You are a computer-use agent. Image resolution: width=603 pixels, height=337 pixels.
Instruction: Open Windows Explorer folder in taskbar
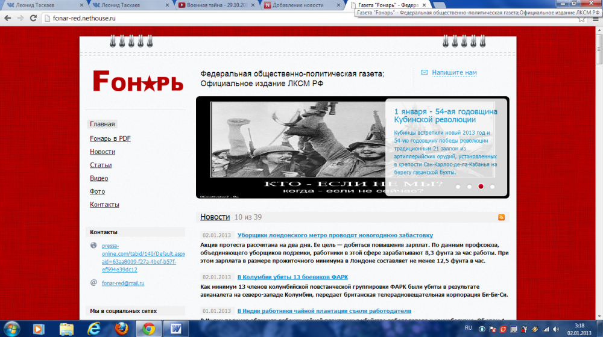coord(66,329)
